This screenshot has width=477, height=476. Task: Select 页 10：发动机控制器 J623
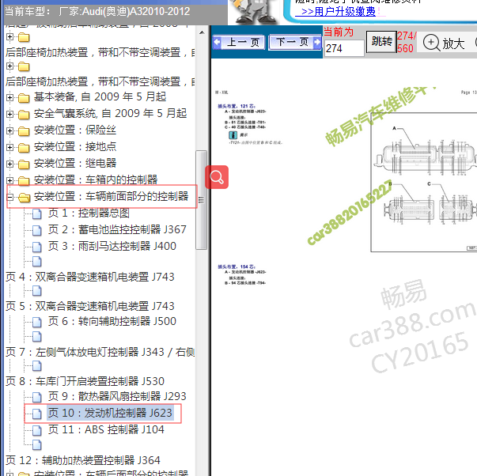tap(110, 413)
